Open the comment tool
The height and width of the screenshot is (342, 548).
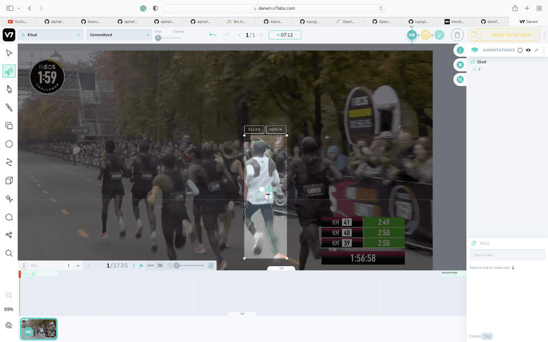click(8, 216)
